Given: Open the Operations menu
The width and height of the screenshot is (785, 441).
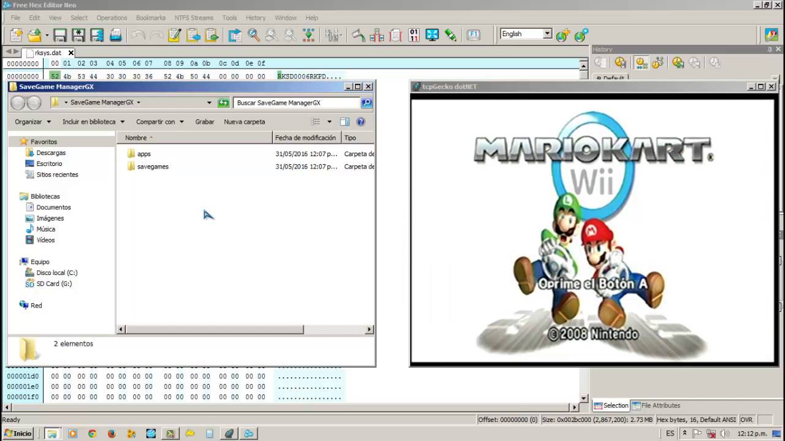Looking at the screenshot, I should (x=112, y=18).
